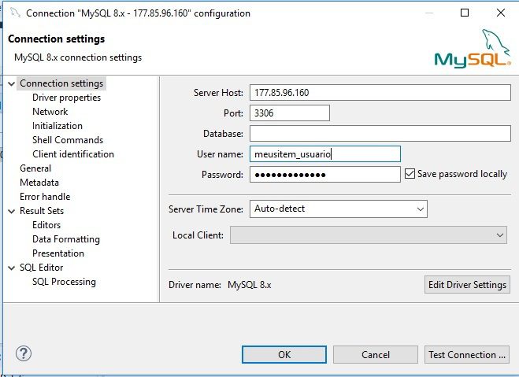Focus the empty Database field
This screenshot has width=519, height=377.
(x=380, y=134)
